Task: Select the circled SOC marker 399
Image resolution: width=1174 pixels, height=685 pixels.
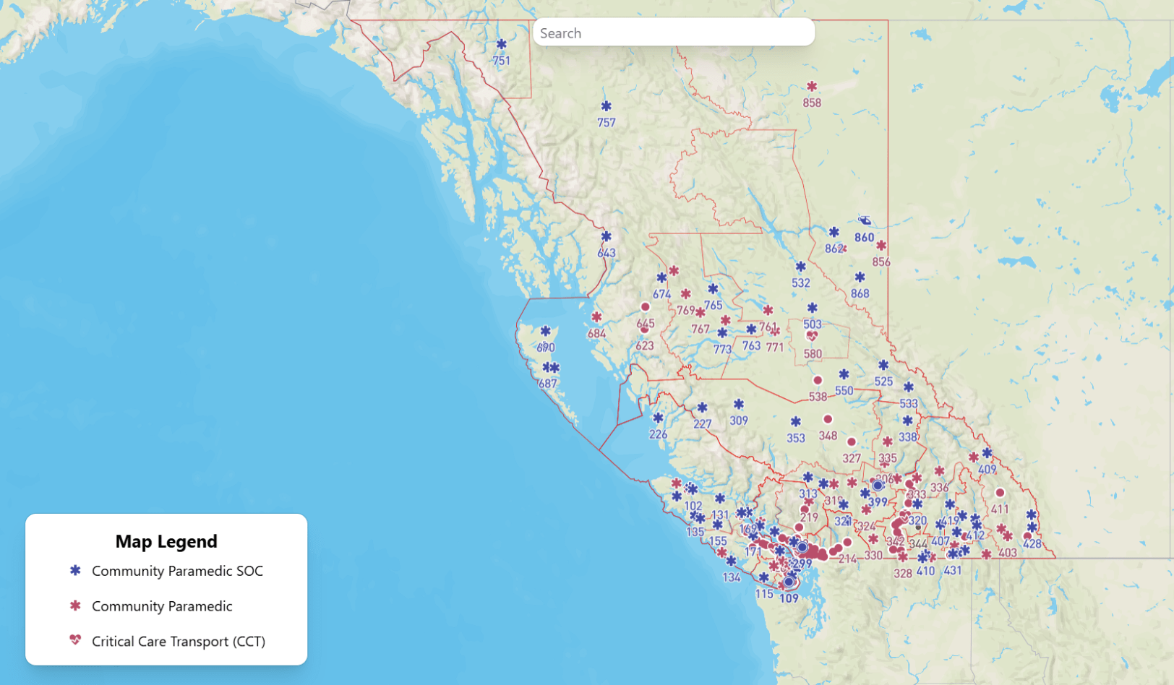Action: (878, 484)
